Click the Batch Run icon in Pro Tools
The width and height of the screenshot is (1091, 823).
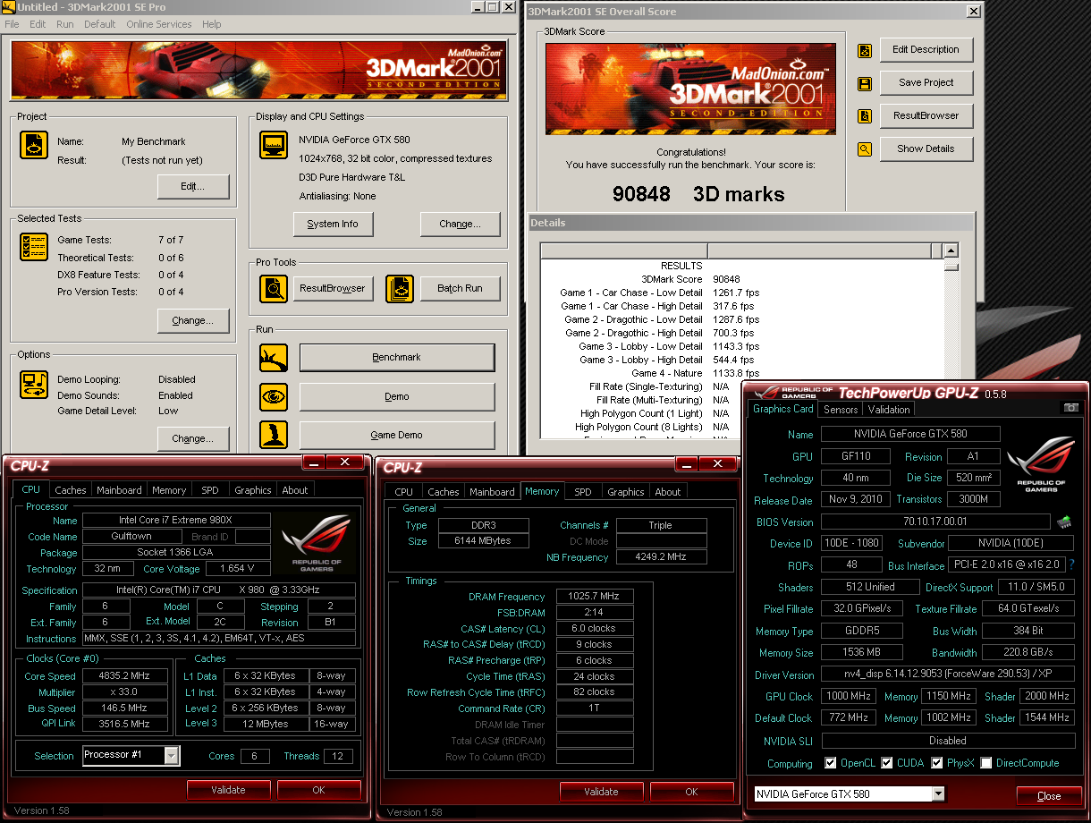click(x=400, y=288)
